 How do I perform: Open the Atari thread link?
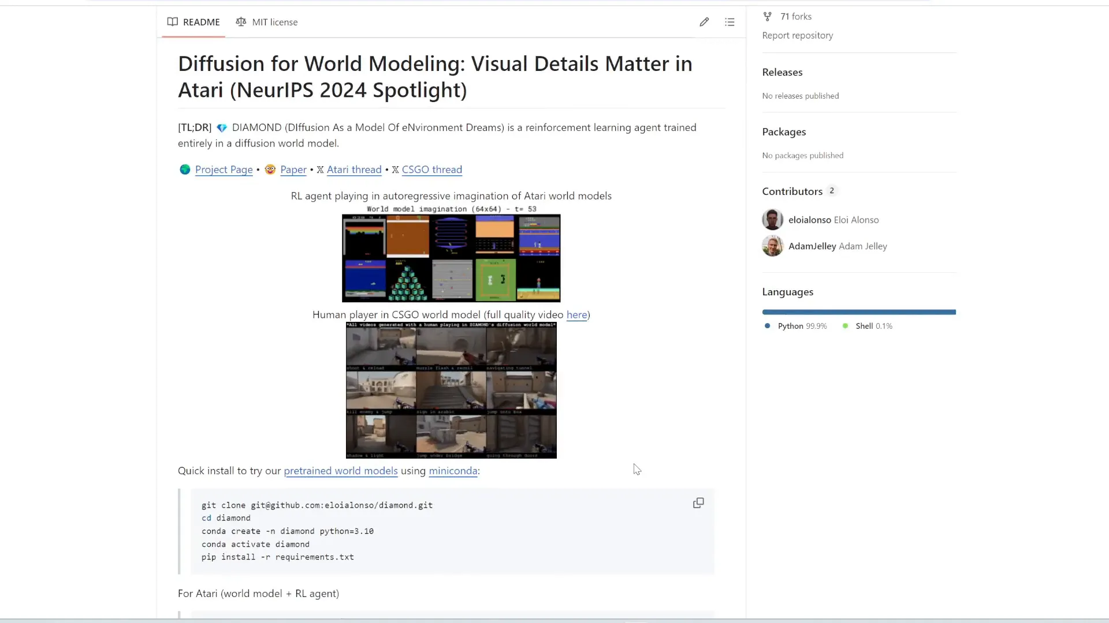[x=353, y=170]
